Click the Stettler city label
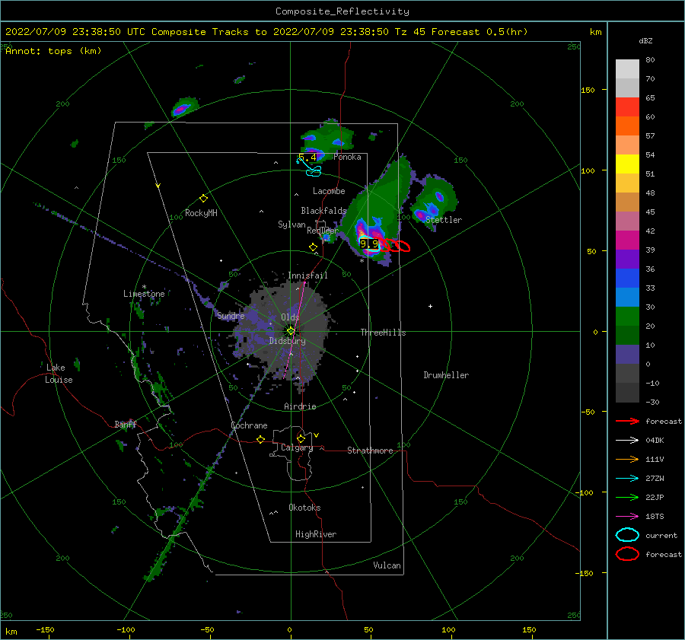The width and height of the screenshot is (685, 640). click(444, 220)
